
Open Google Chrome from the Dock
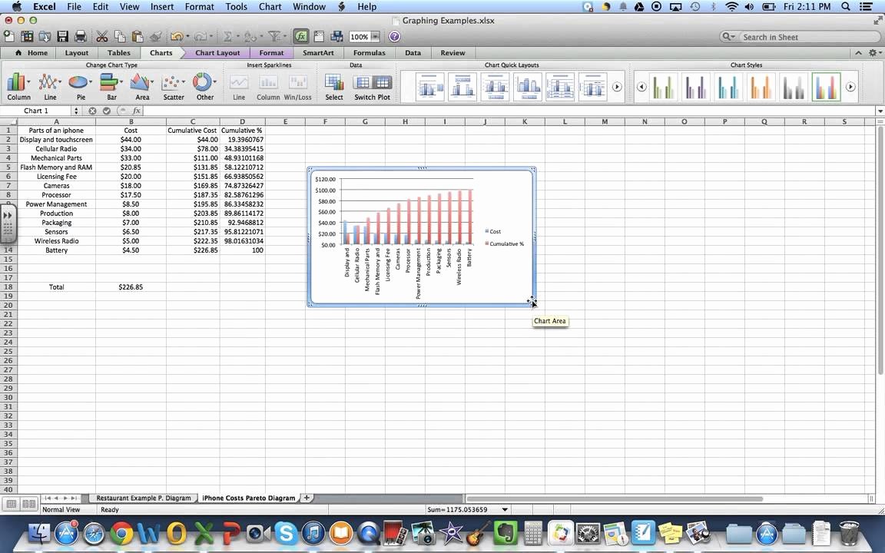tap(121, 533)
